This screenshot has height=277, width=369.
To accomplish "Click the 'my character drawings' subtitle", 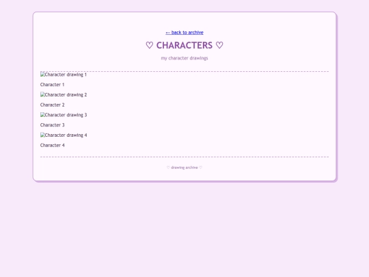I will coord(184,58).
